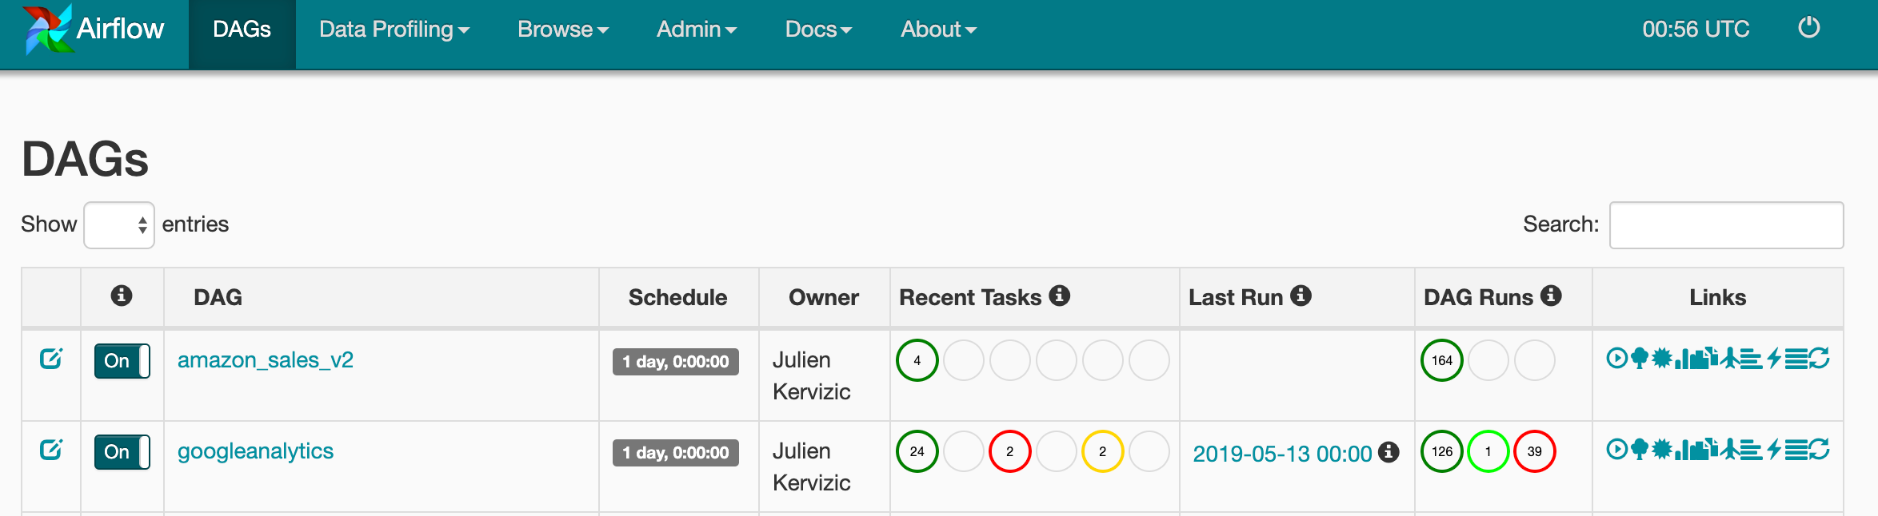Click googleanalytics failed DAG runs circle 39
The height and width of the screenshot is (516, 1878).
(1535, 451)
